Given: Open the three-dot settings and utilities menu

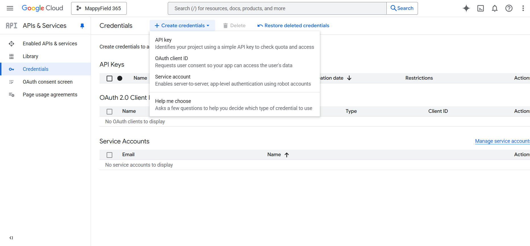Looking at the screenshot, I should (x=523, y=8).
